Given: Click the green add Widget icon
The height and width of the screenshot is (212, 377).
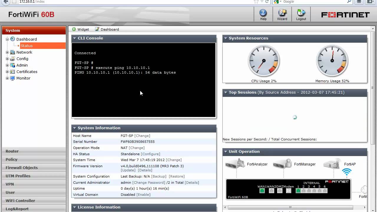Looking at the screenshot, I should tap(74, 29).
